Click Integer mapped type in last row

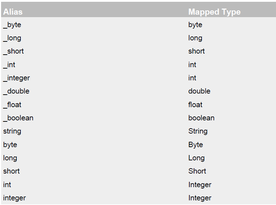[x=200, y=198]
